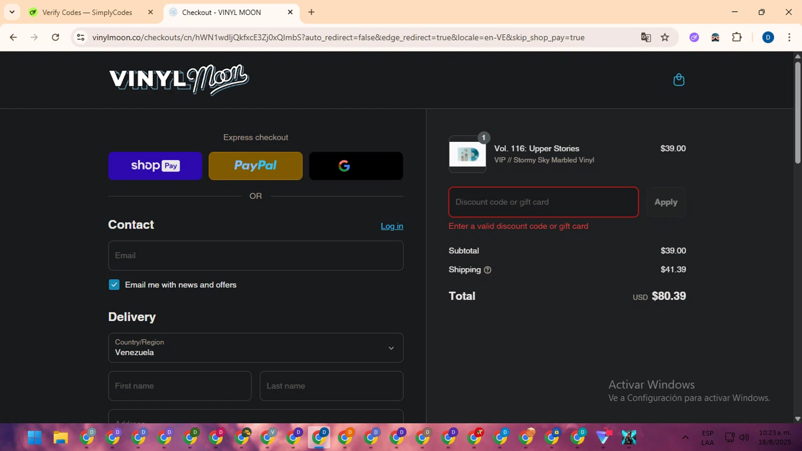This screenshot has height=451, width=802.
Task: Open a new browser tab
Action: pos(312,12)
